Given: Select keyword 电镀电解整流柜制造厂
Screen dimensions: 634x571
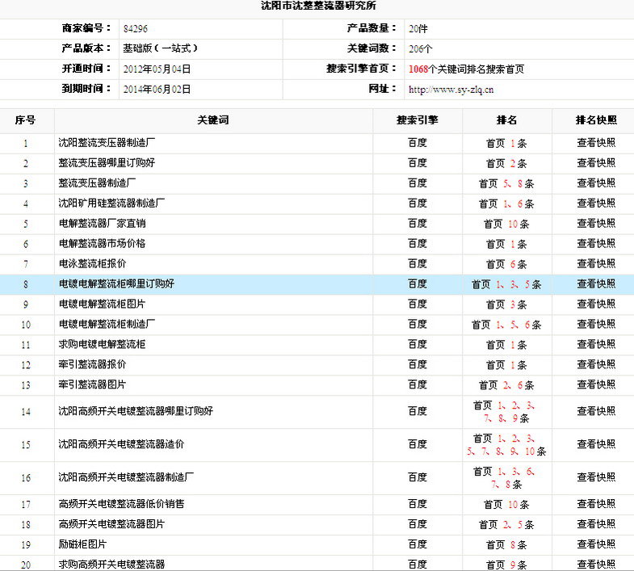Looking at the screenshot, I should point(107,325).
